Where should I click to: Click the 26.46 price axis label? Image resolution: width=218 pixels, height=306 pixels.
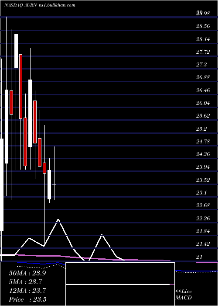pos(203,90)
